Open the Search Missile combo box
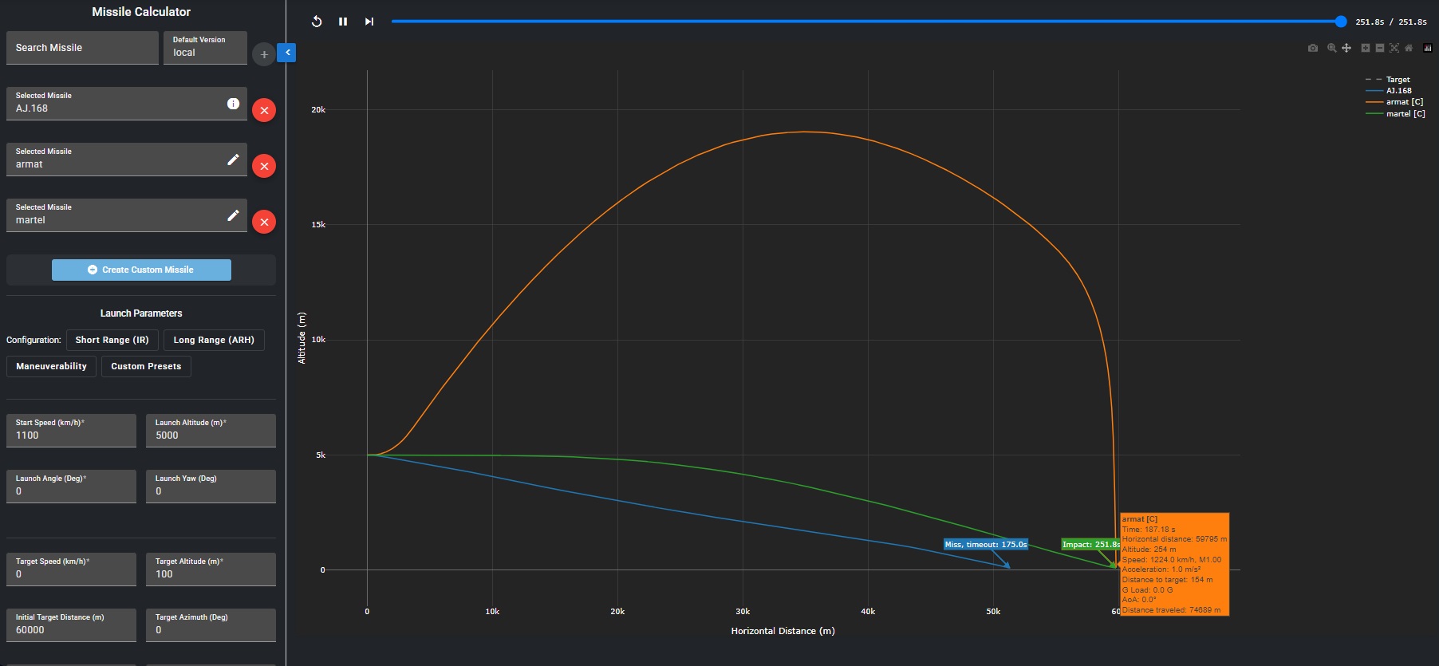This screenshot has height=666, width=1439. pyautogui.click(x=82, y=48)
